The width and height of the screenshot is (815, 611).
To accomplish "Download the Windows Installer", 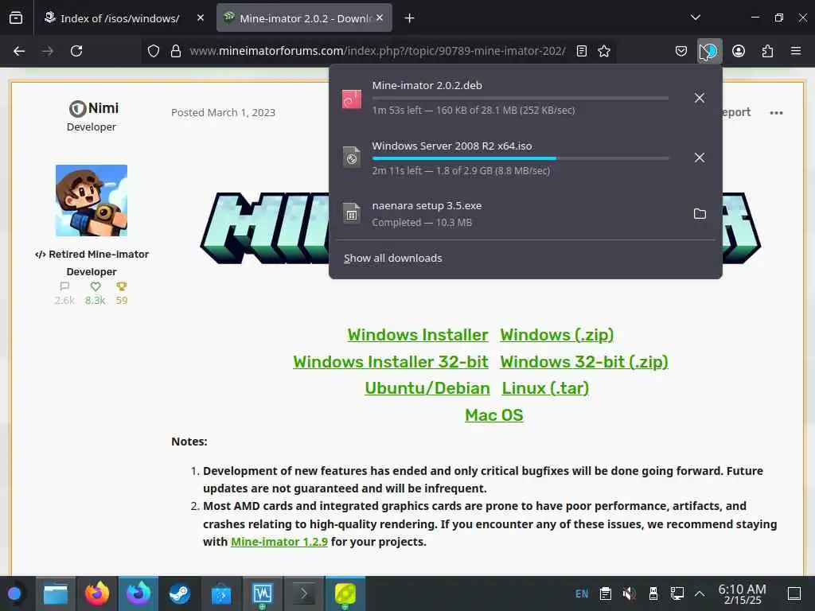I will click(418, 335).
